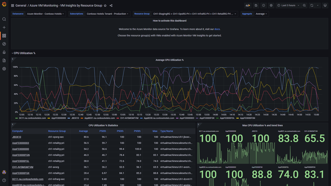Open the Subscriptions dropdown Contoso Hotels Tenant
This screenshot has width=331, height=186.
click(107, 14)
